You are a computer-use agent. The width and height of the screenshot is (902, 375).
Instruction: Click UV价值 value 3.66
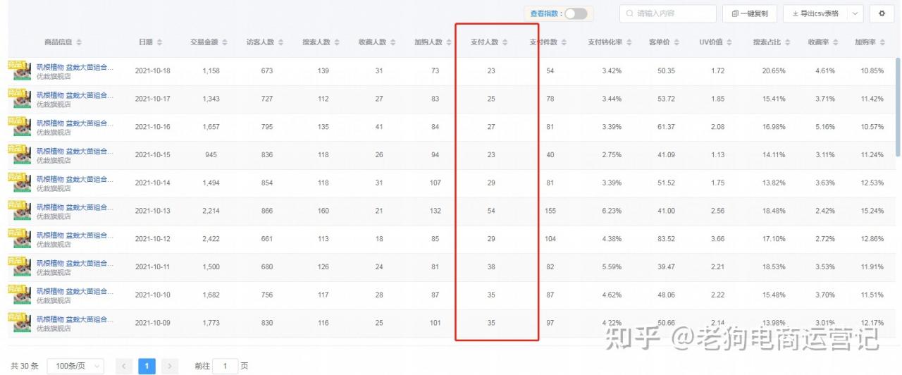717,239
